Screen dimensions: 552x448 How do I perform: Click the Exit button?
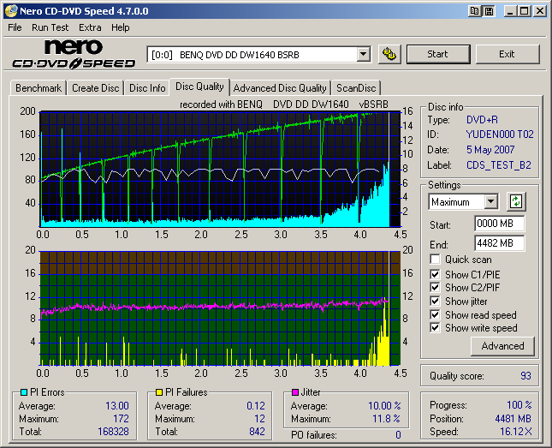[507, 54]
